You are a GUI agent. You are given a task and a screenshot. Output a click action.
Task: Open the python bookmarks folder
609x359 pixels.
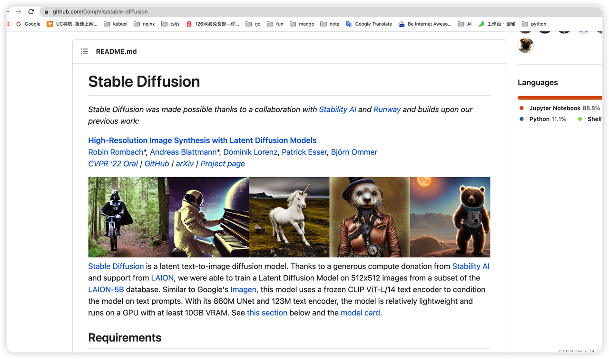(x=534, y=24)
